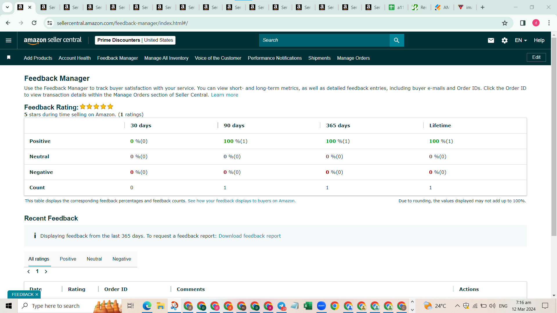557x313 pixels.
Task: Open See how your feedback displays link
Action: (x=241, y=201)
